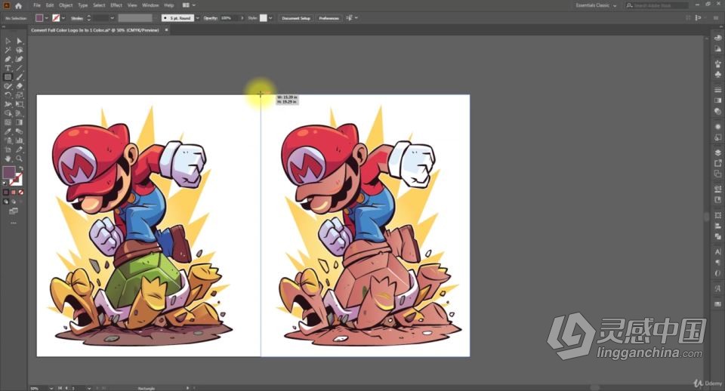725x391 pixels.
Task: Click the purple Fill swatch in toolbar
Action: coord(9,172)
